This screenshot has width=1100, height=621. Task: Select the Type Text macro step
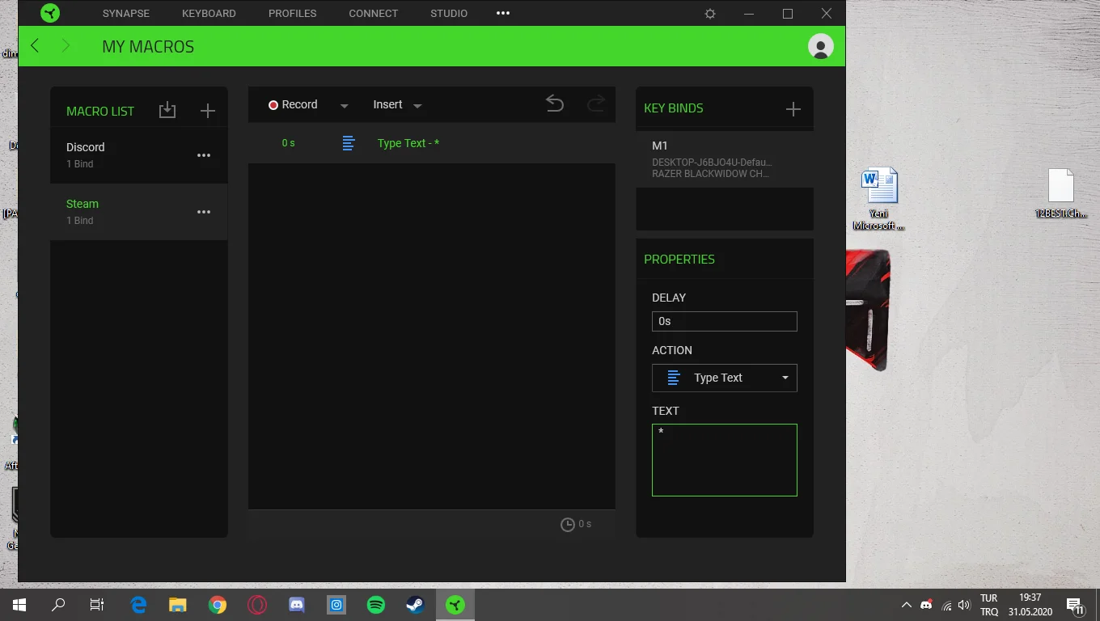coord(432,143)
